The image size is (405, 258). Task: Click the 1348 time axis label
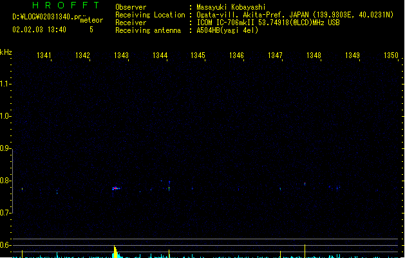314,55
